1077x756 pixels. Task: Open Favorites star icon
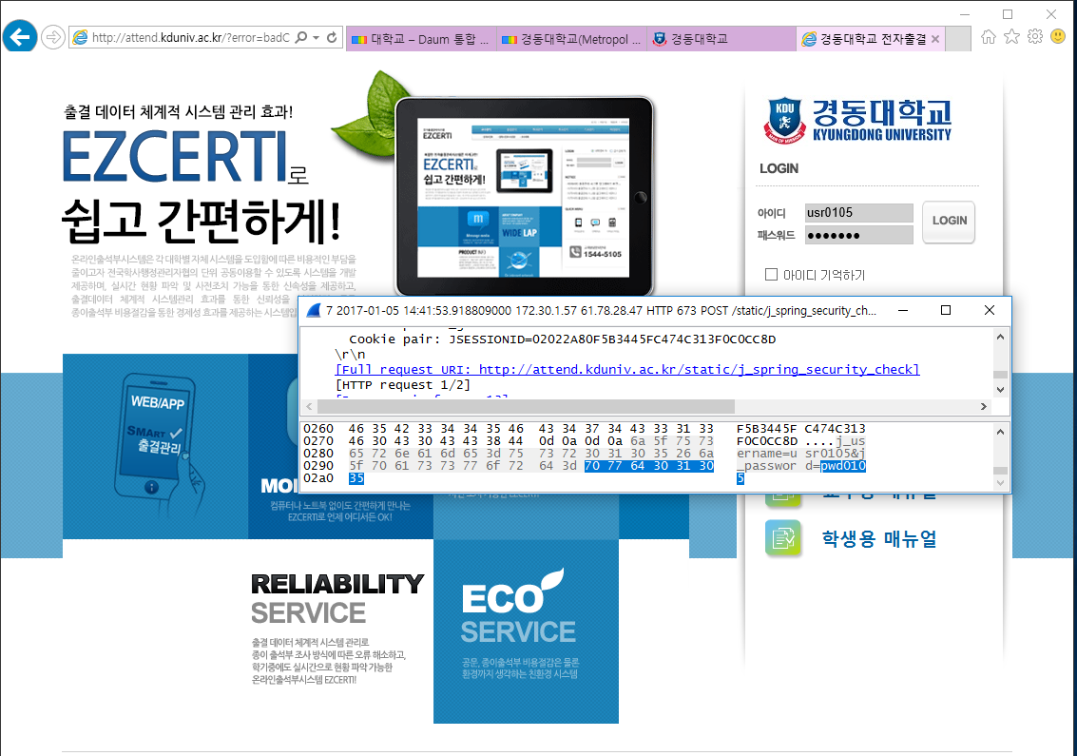pos(1011,37)
